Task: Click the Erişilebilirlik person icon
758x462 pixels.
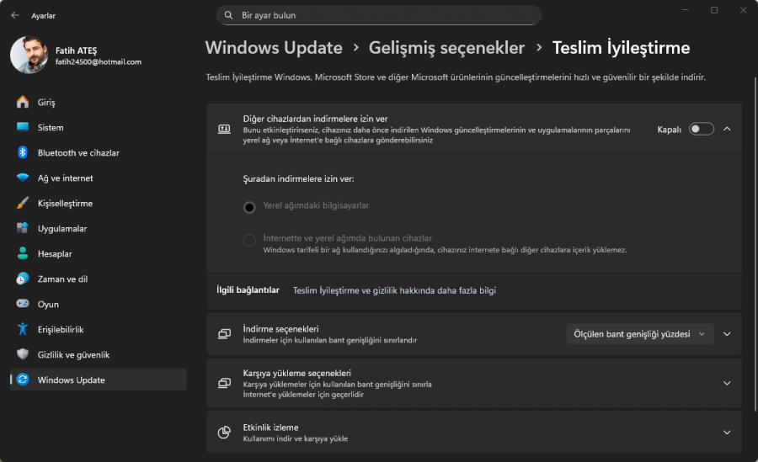Action: [x=23, y=329]
